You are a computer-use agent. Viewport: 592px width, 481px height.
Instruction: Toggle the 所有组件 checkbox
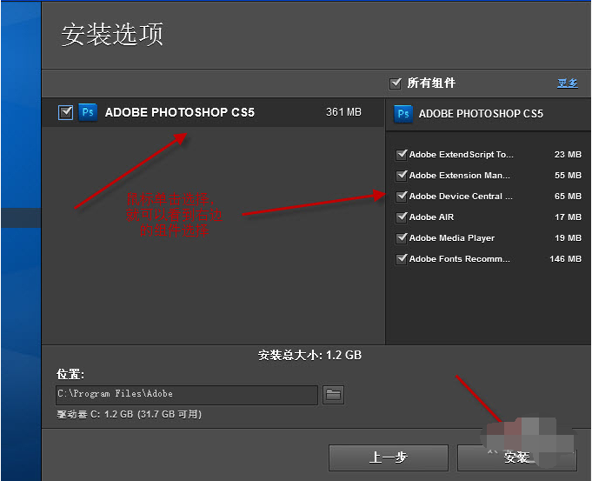click(396, 84)
